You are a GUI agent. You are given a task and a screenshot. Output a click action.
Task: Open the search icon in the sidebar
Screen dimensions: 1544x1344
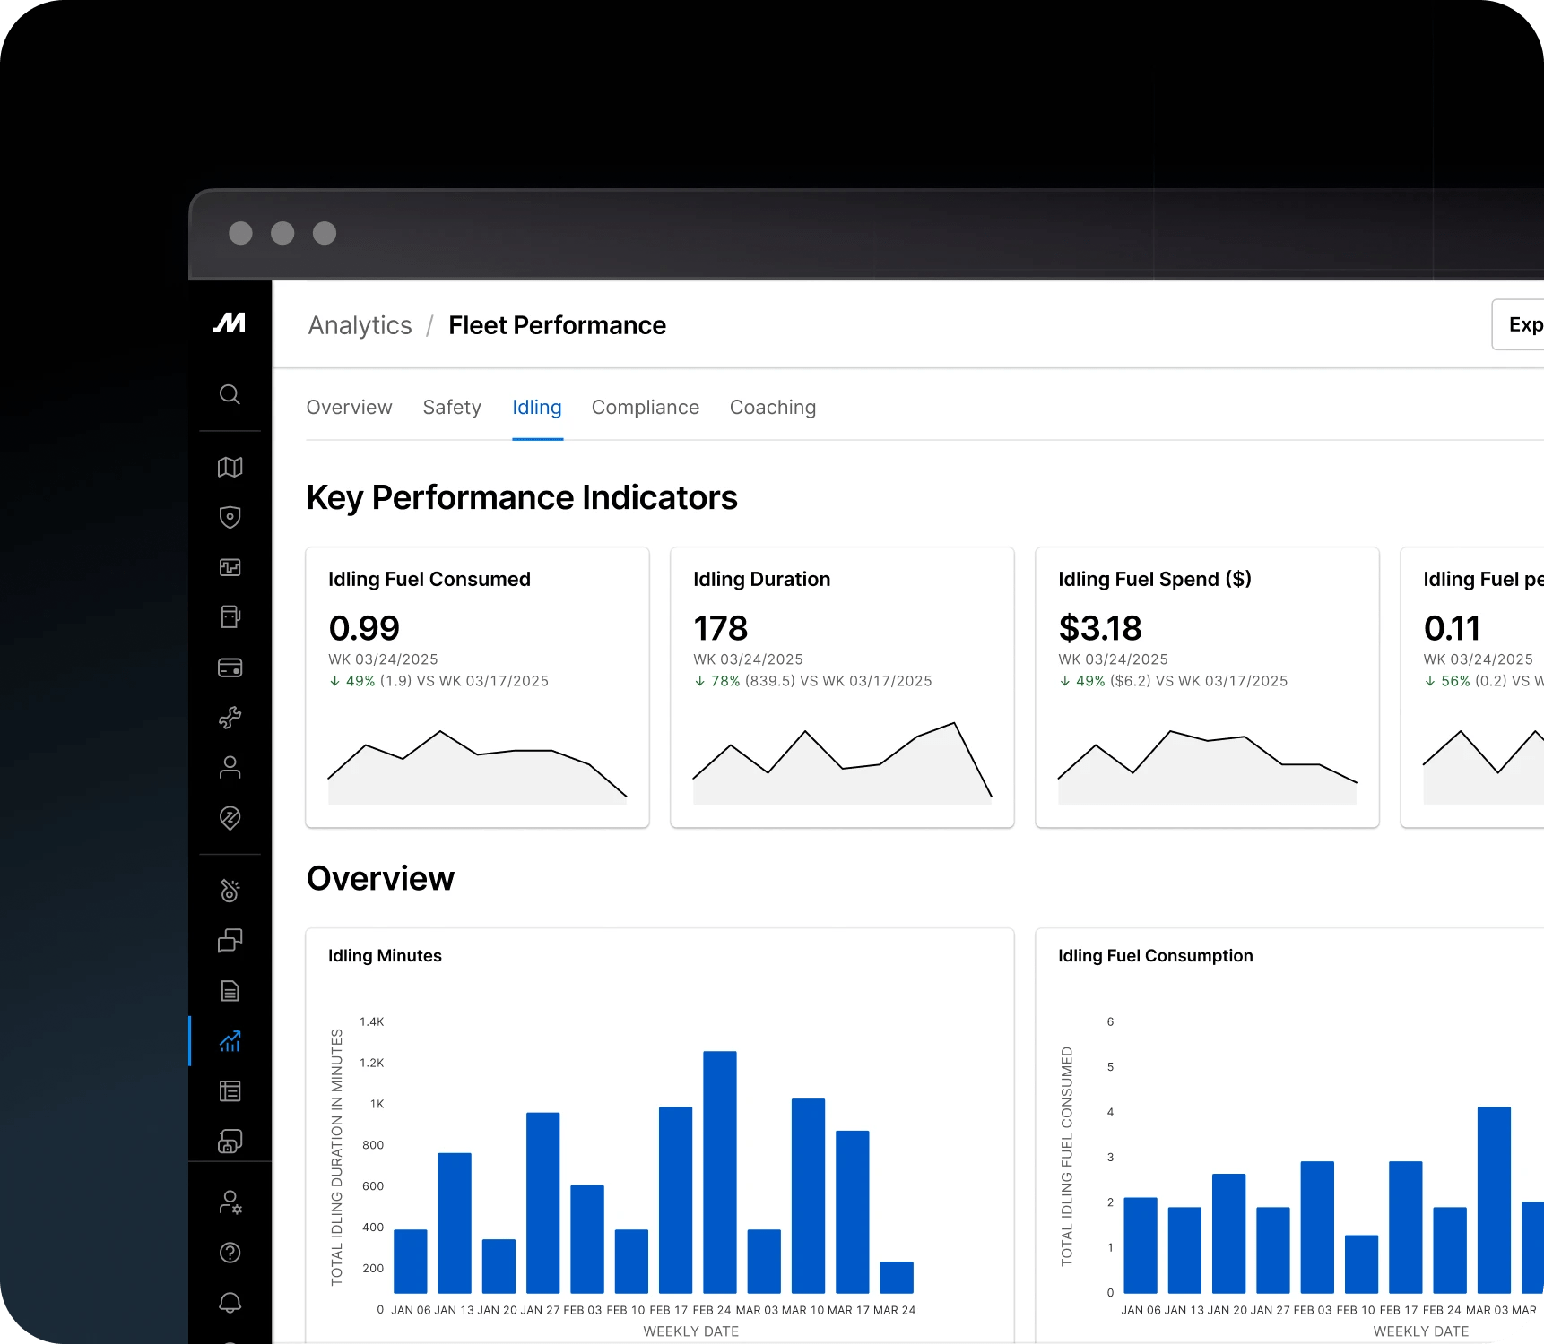coord(230,395)
